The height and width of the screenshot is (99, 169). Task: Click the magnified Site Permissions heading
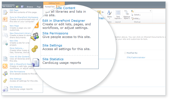(55, 33)
